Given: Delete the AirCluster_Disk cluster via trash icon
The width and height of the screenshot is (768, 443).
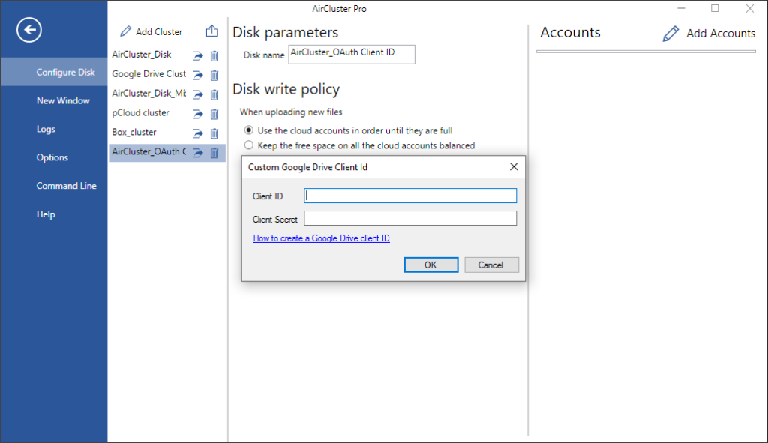Looking at the screenshot, I should click(x=214, y=55).
